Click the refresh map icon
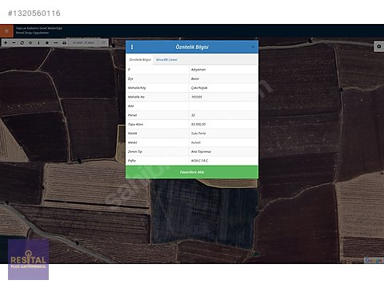The image size is (384, 288). (22, 42)
